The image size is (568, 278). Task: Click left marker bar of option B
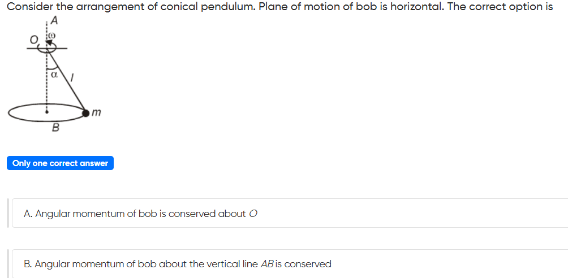pyautogui.click(x=8, y=263)
